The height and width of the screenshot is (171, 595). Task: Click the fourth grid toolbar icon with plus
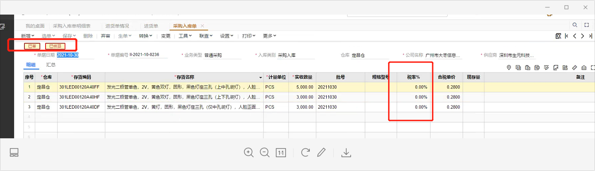click(x=537, y=68)
